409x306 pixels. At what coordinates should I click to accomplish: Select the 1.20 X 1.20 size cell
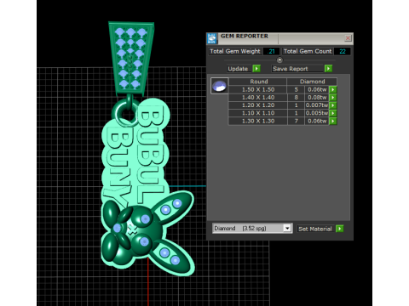(258, 105)
